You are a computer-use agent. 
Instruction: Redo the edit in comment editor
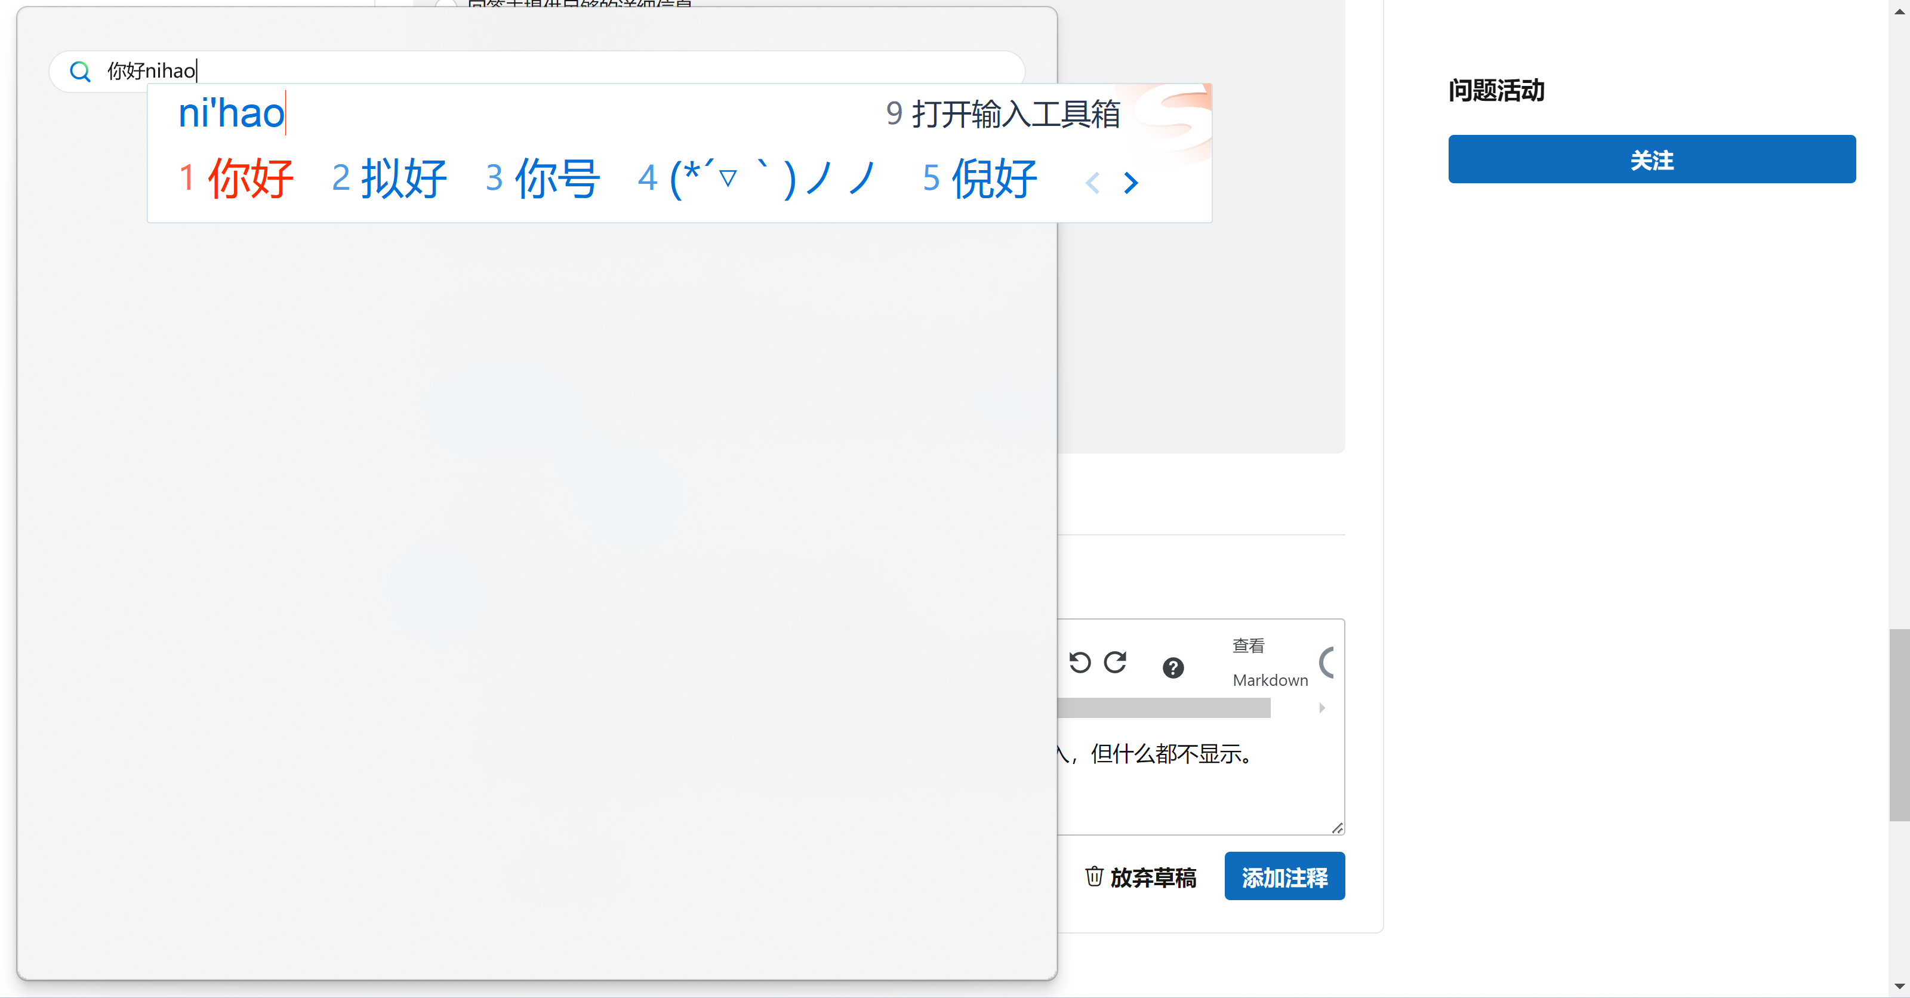click(1115, 662)
